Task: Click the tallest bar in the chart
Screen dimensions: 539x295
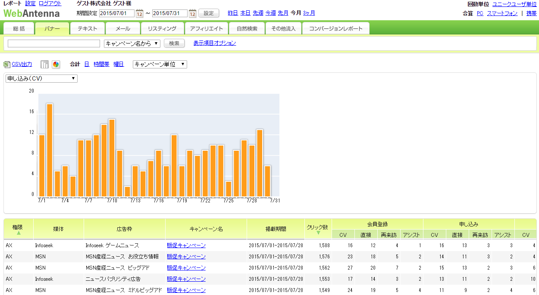Action: (50, 150)
